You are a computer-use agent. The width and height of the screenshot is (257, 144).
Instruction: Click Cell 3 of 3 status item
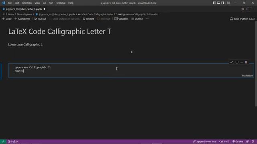point(224,142)
